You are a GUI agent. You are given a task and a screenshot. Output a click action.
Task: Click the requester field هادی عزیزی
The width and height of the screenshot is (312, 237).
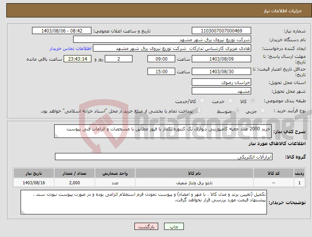[172, 48]
